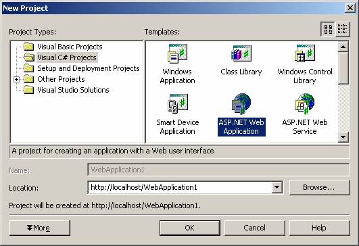Select the Class Library template icon
Screen dimensions: 359x246
pyautogui.click(x=241, y=54)
